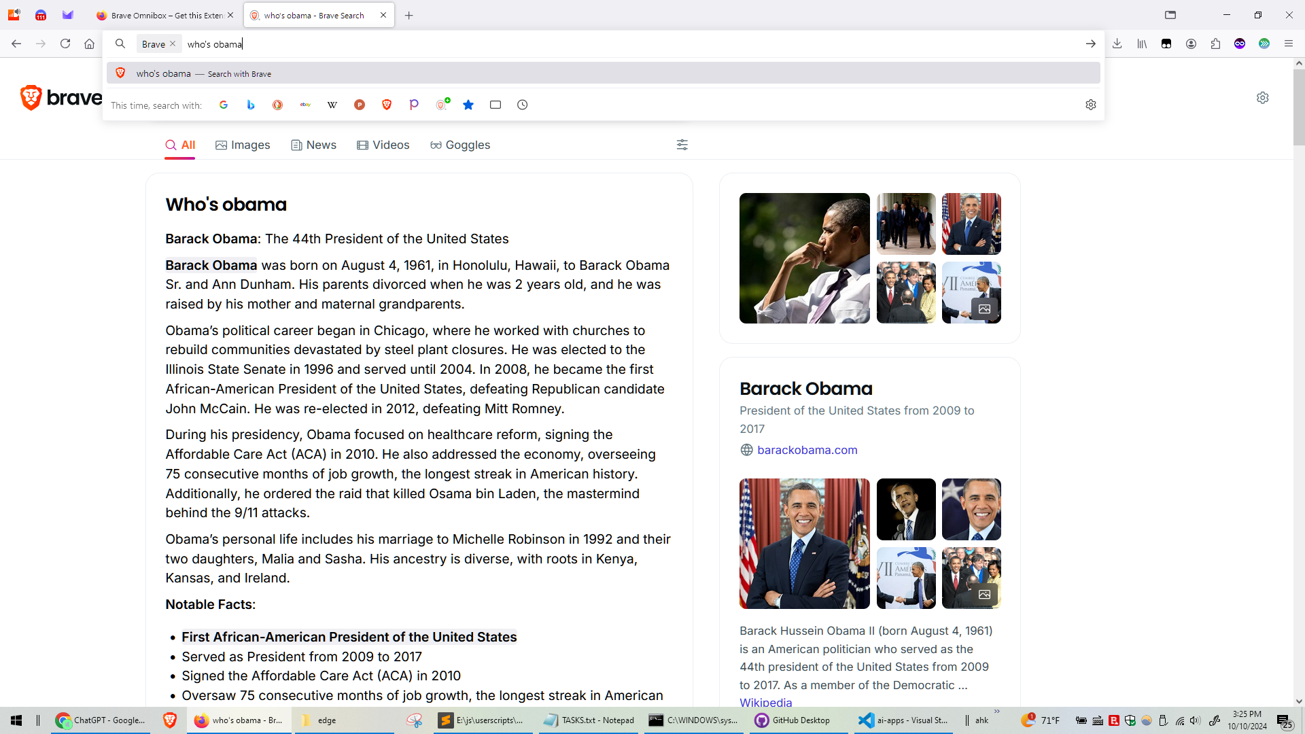Open Firefox application hamburger menu

[x=1288, y=43]
